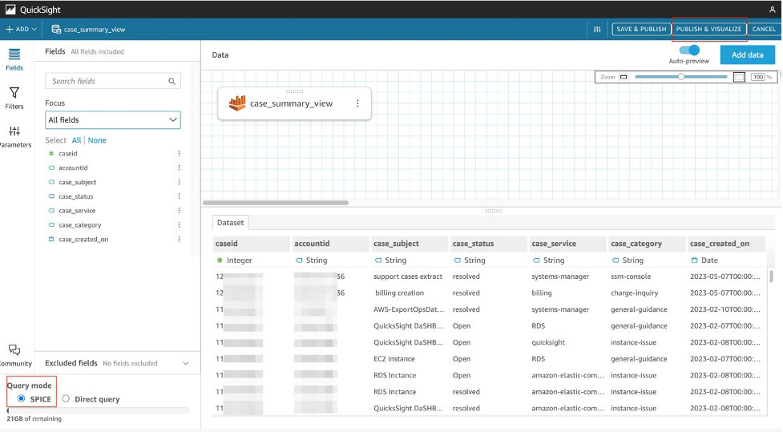The width and height of the screenshot is (783, 432).
Task: Select the Direct query radio button
Action: 66,398
